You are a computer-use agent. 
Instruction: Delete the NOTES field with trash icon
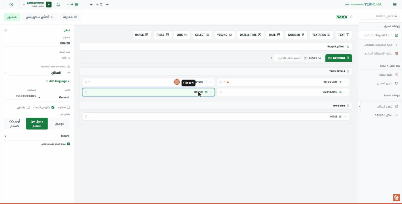(x=86, y=116)
